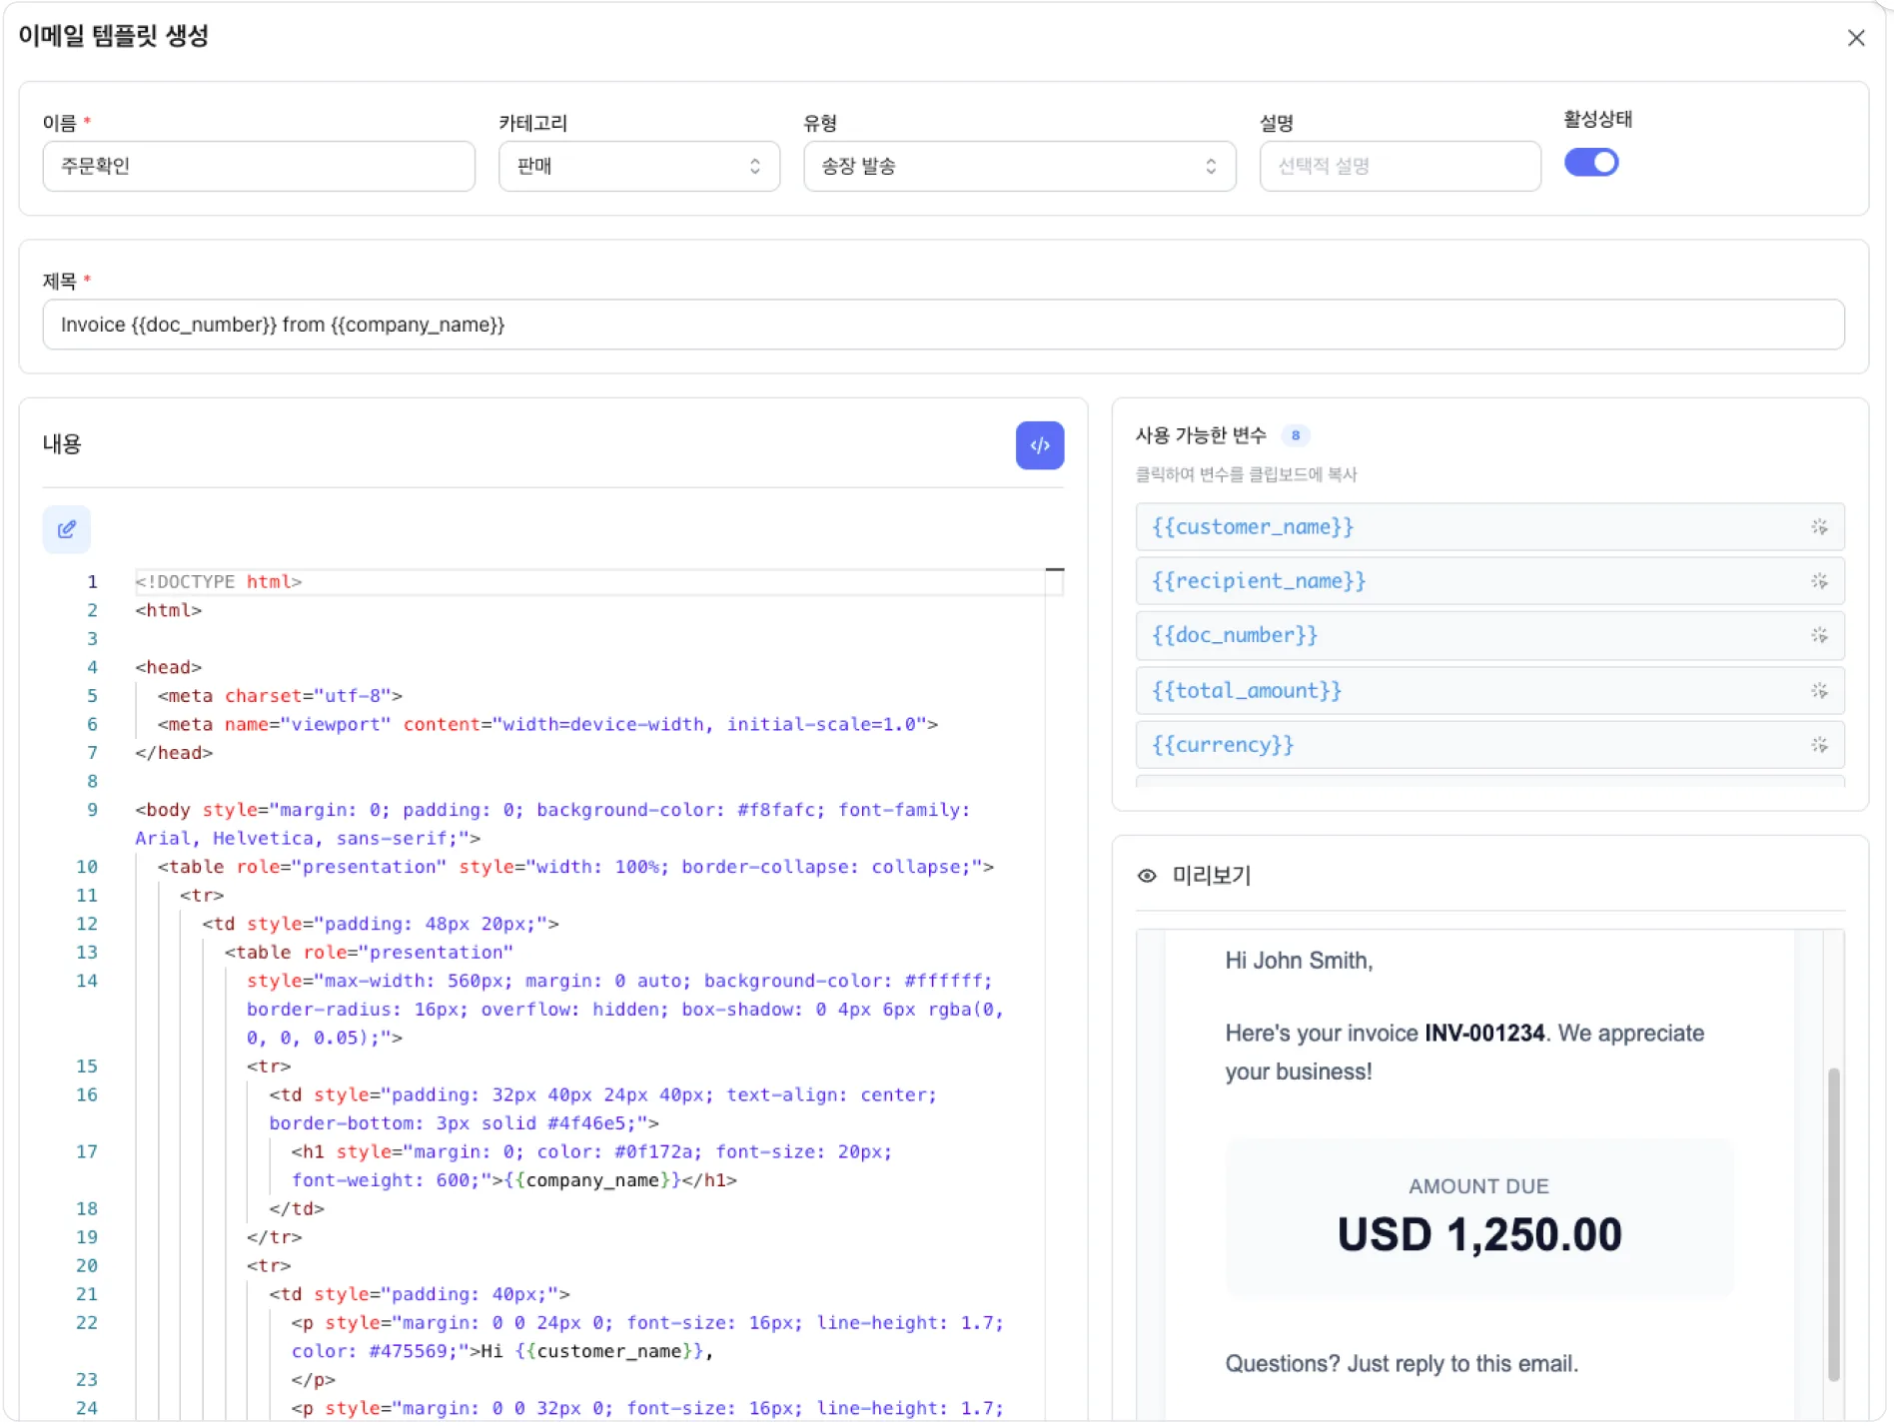Viewport: 1894px width, 1428px height.
Task: Collapse the code minimap handle at editor top-right
Action: pyautogui.click(x=1054, y=570)
